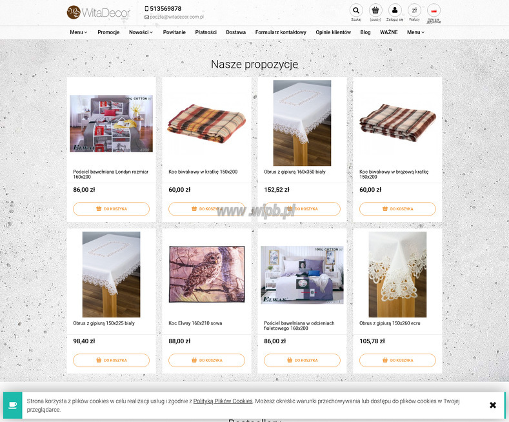This screenshot has width=509, height=422.
Task: Open the owl blanket image
Action: (x=207, y=274)
